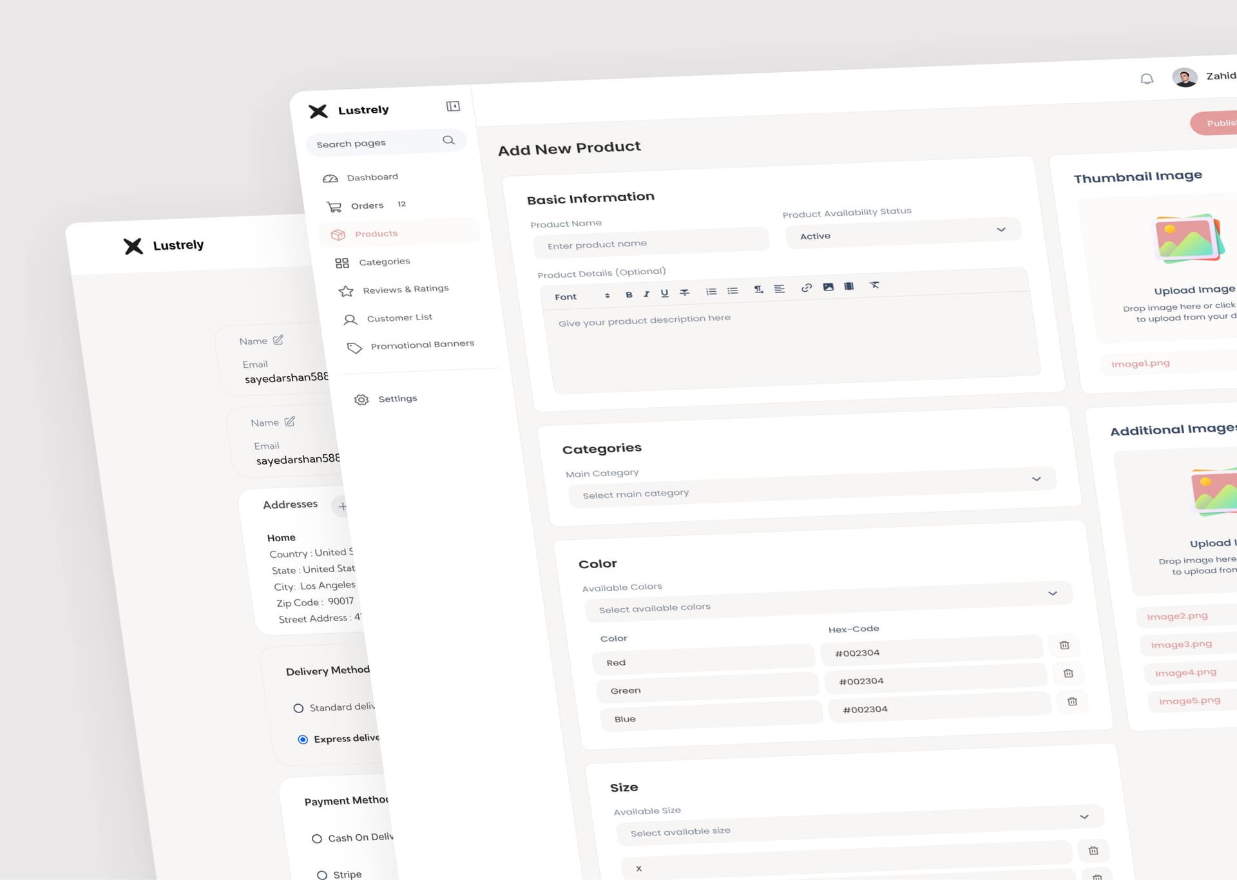
Task: Click the search icon in the sidebar
Action: tap(448, 140)
